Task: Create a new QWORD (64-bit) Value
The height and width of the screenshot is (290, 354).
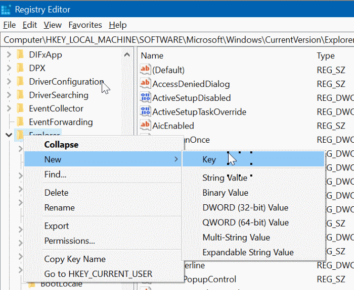Action: tap(253, 222)
